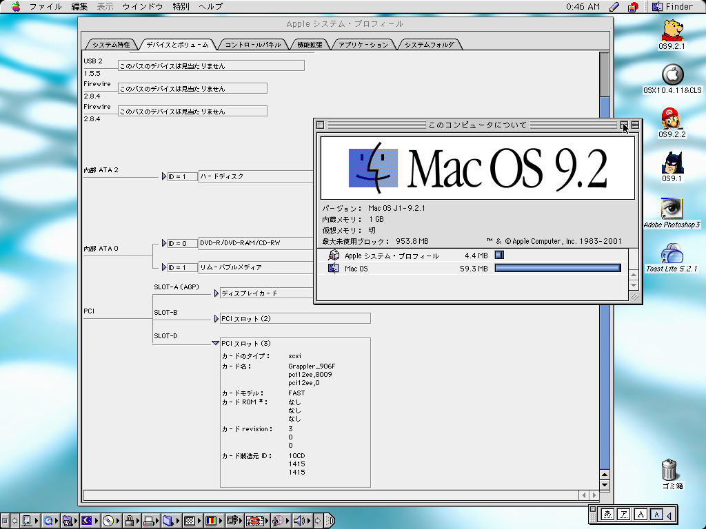Expand the PCI スロット (2) entry
The height and width of the screenshot is (529, 706).
click(x=216, y=319)
